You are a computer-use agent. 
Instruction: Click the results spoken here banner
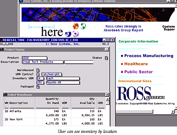point(46,30)
